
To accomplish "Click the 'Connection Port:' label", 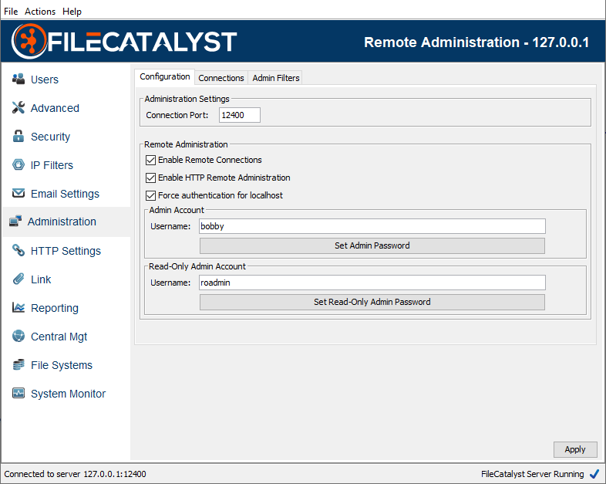I will click(177, 115).
